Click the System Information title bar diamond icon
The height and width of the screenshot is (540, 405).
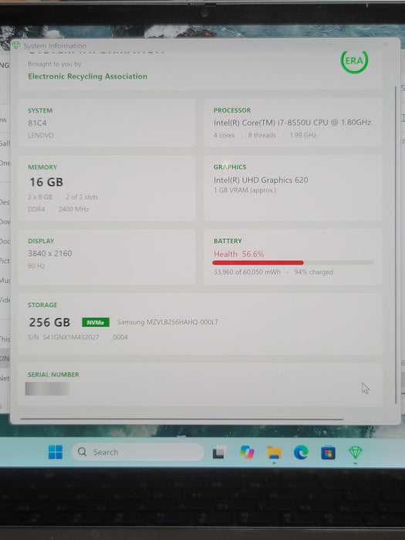[16, 45]
